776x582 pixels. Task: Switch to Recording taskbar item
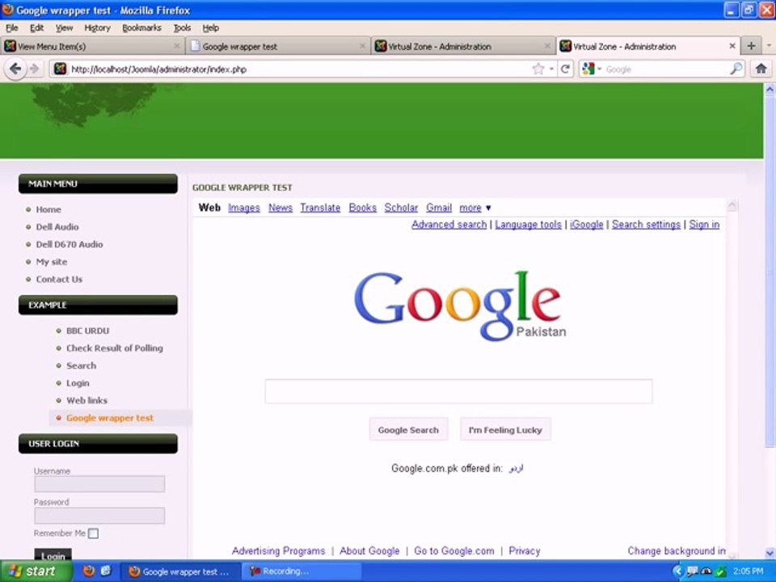coord(302,571)
